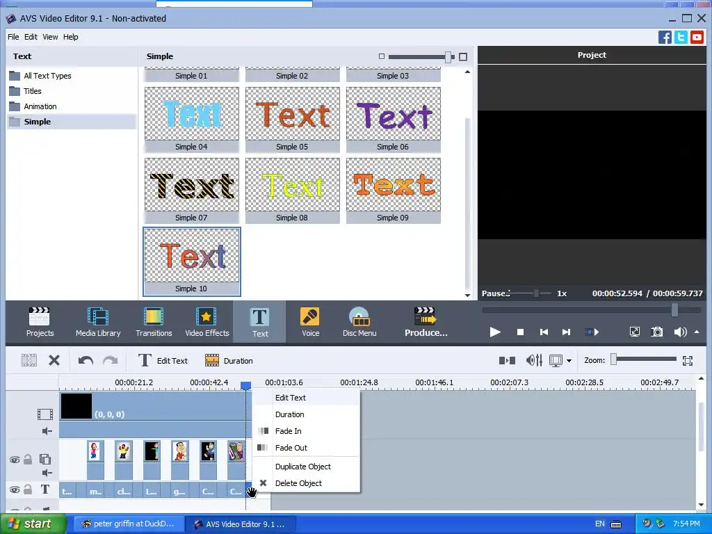
Task: Click the timeline Zoom slider handle
Action: point(613,359)
